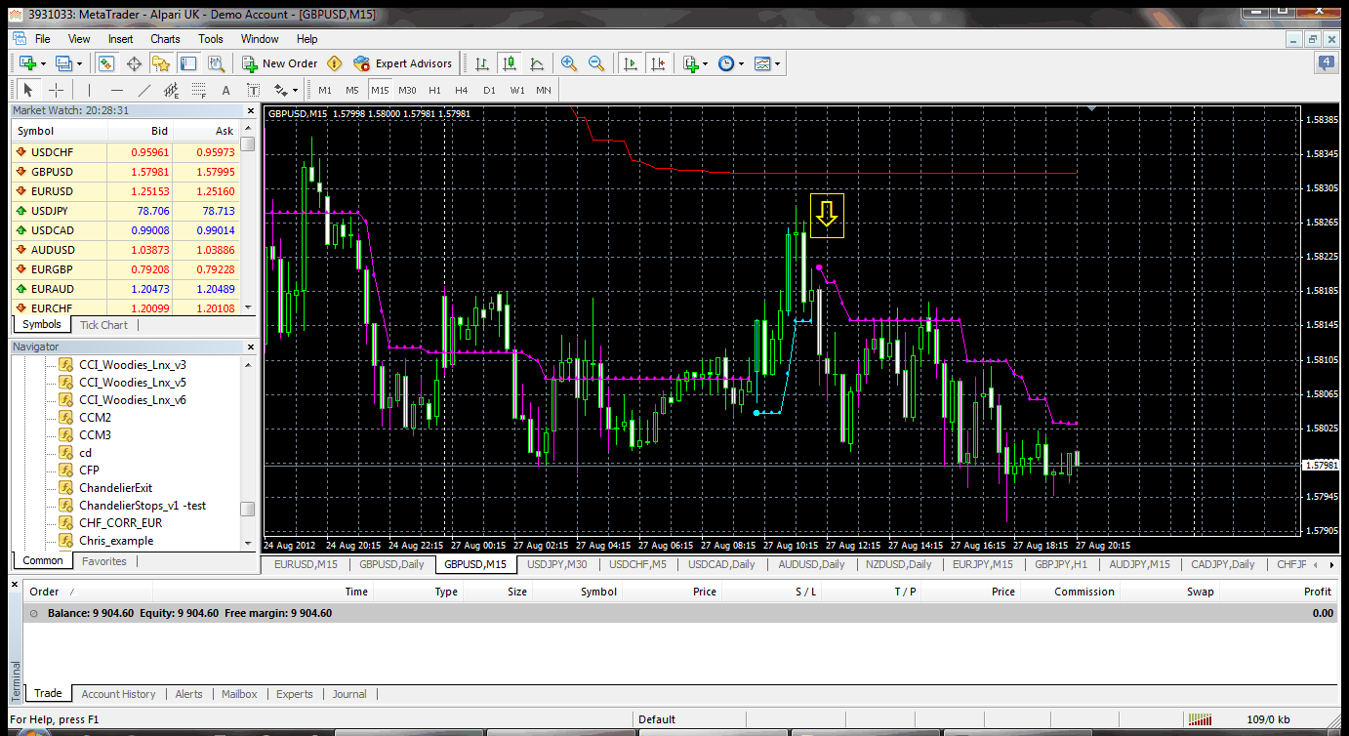Switch to the MN timeframe
Screen dimensions: 1349x736
point(544,90)
